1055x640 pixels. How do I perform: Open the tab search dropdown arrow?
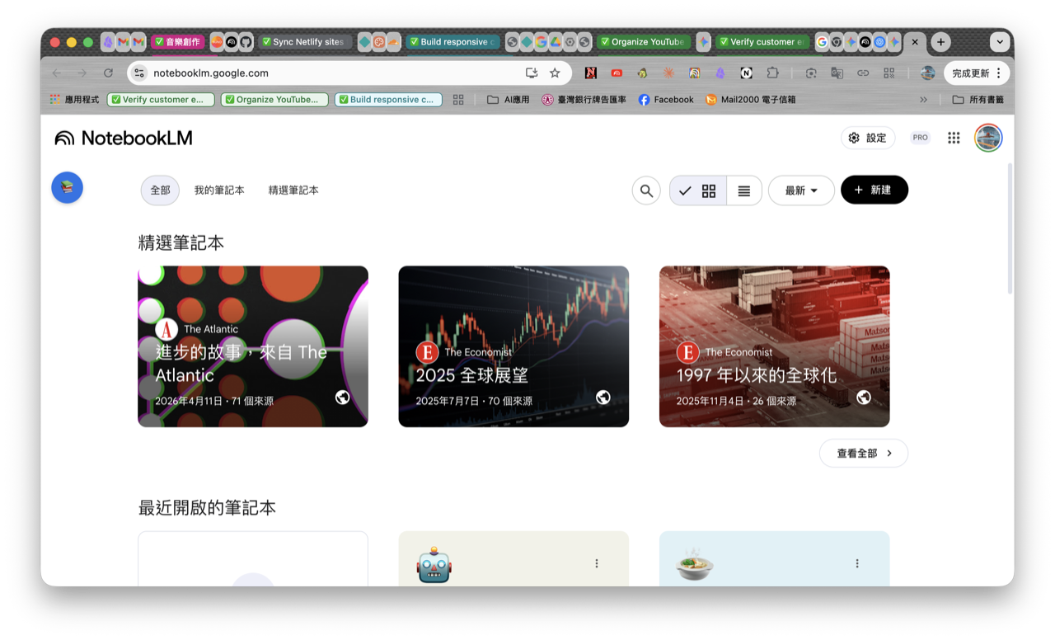tap(1000, 42)
